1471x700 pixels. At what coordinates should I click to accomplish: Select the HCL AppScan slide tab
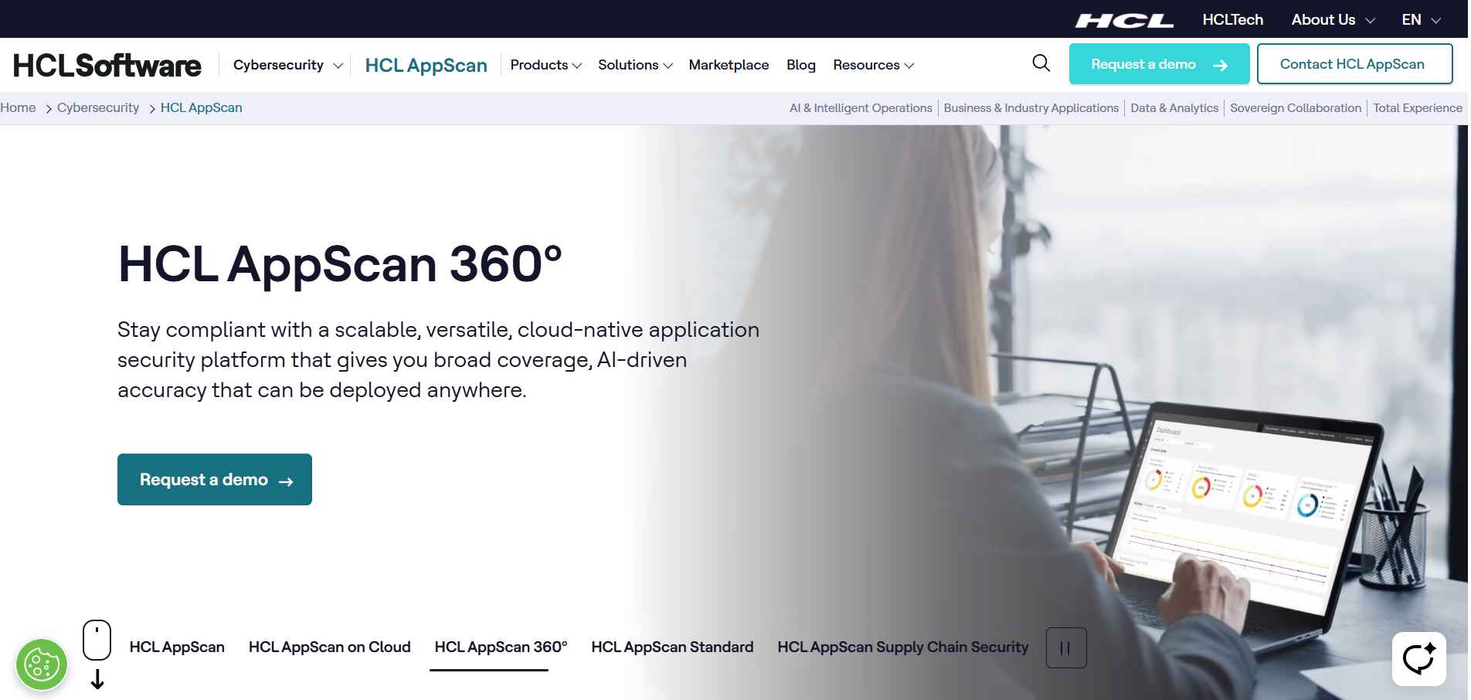(x=177, y=647)
